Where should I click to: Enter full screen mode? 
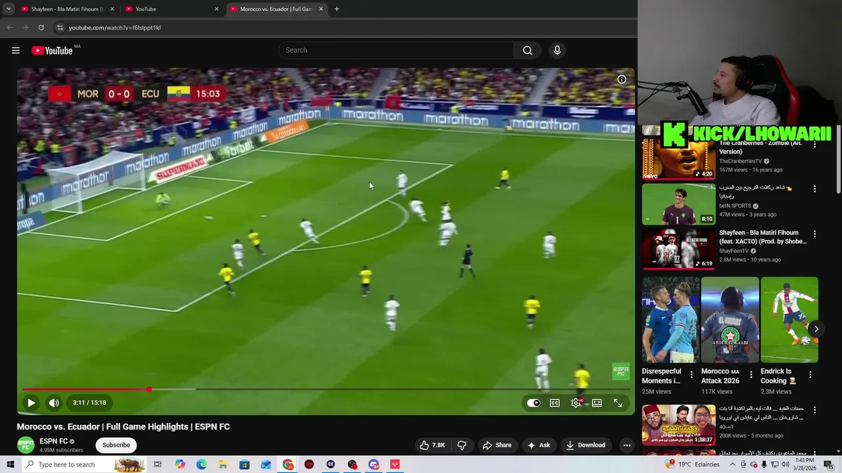pos(618,403)
